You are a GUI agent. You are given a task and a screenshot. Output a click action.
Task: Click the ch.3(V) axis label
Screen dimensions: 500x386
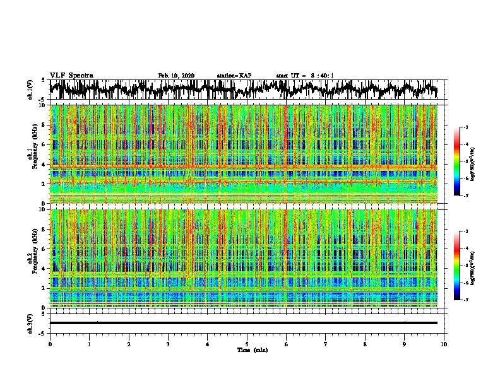point(30,324)
